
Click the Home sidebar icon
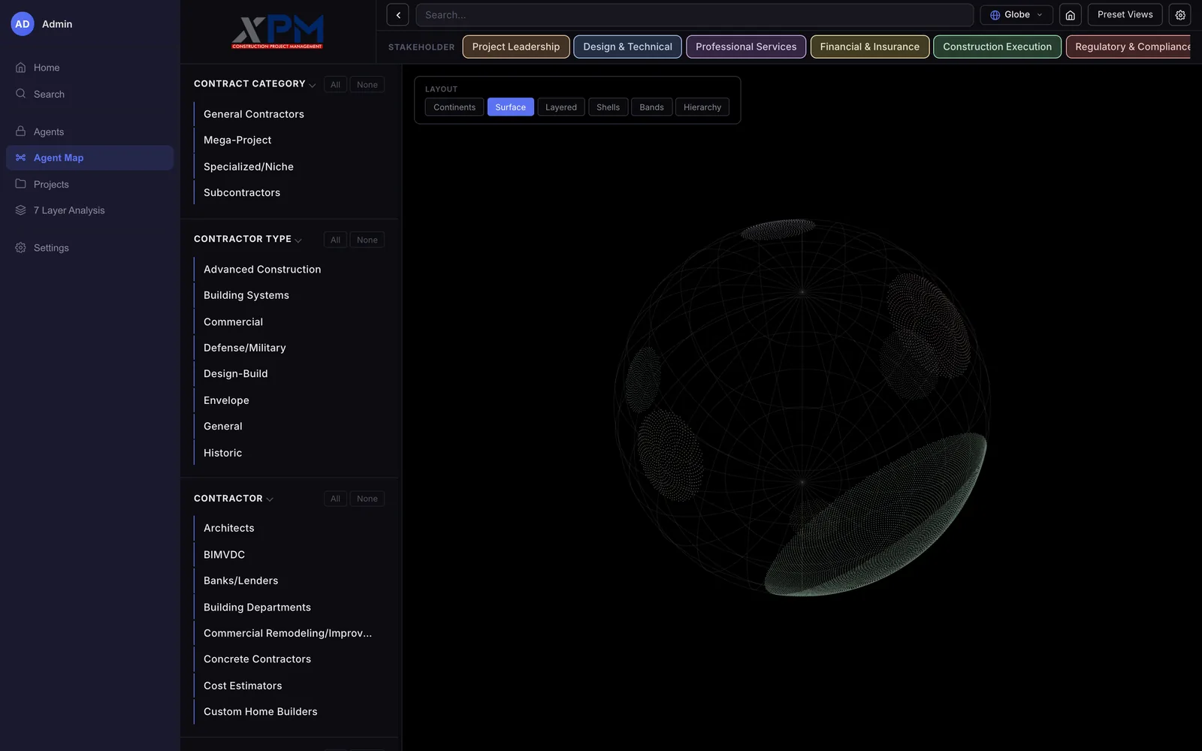click(20, 68)
